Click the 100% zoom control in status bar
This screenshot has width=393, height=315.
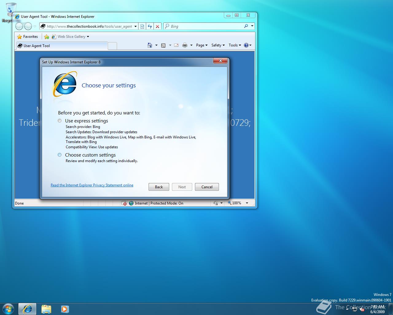click(x=236, y=203)
